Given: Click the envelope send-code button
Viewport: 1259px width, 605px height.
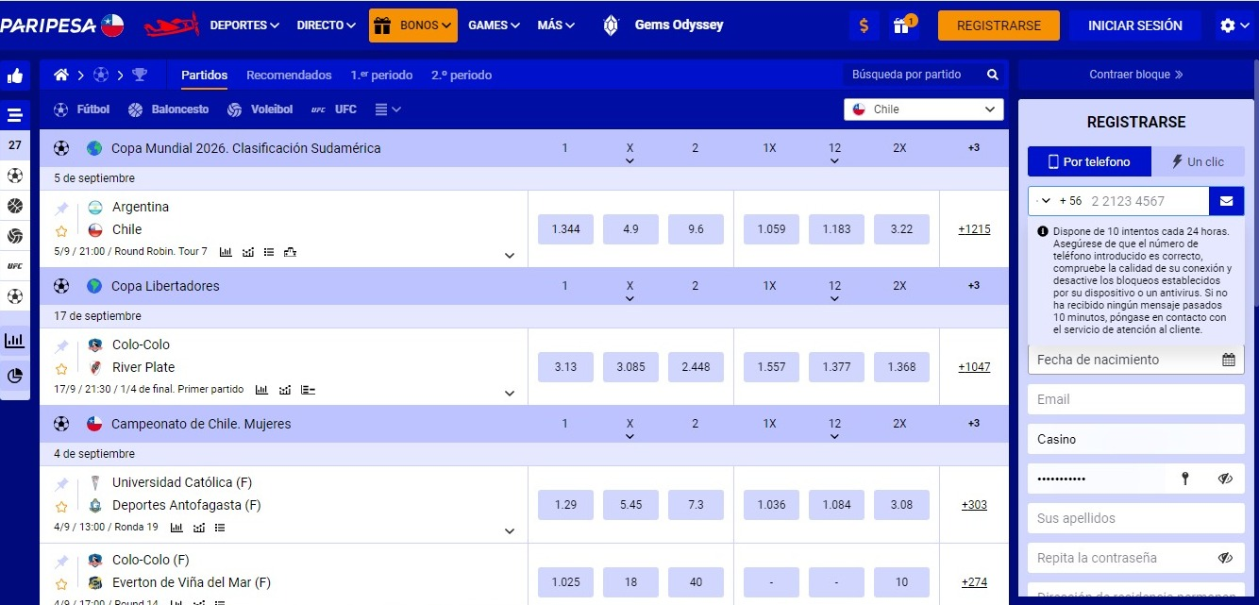Looking at the screenshot, I should tap(1226, 201).
